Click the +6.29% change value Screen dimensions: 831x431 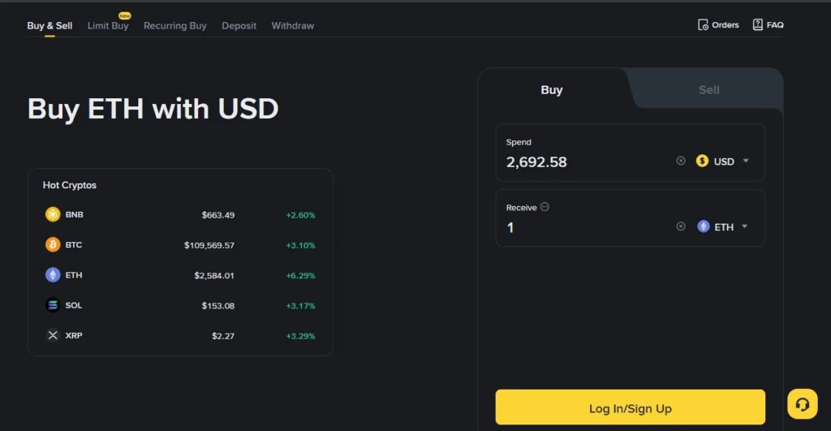pyautogui.click(x=300, y=276)
